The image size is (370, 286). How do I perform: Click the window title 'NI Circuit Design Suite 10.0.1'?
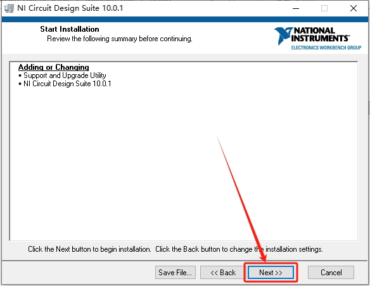[70, 8]
